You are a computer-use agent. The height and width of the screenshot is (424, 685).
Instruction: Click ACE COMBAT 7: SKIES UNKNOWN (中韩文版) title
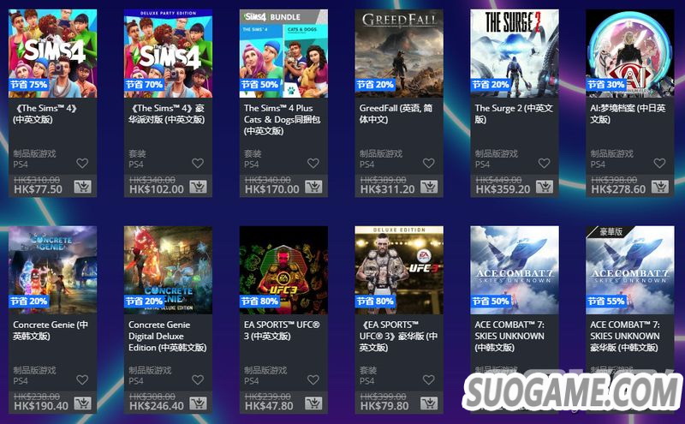509,336
